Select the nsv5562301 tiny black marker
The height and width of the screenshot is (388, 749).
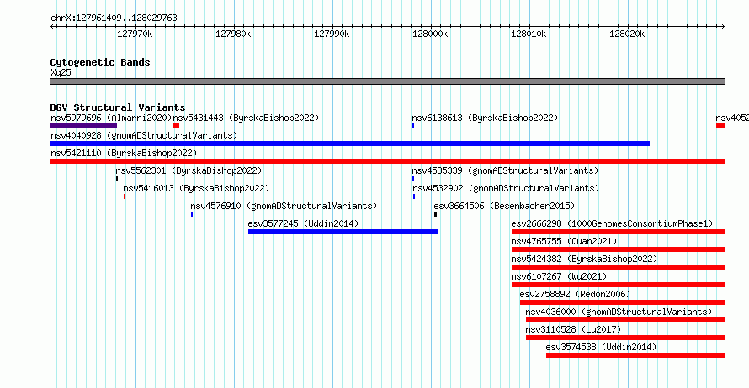(116, 179)
